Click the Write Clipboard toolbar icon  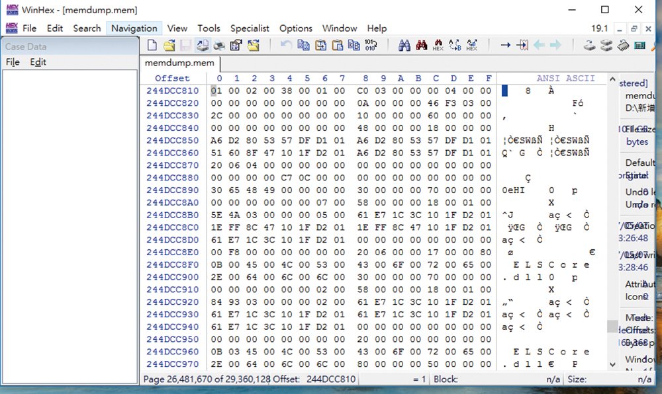[x=320, y=45]
